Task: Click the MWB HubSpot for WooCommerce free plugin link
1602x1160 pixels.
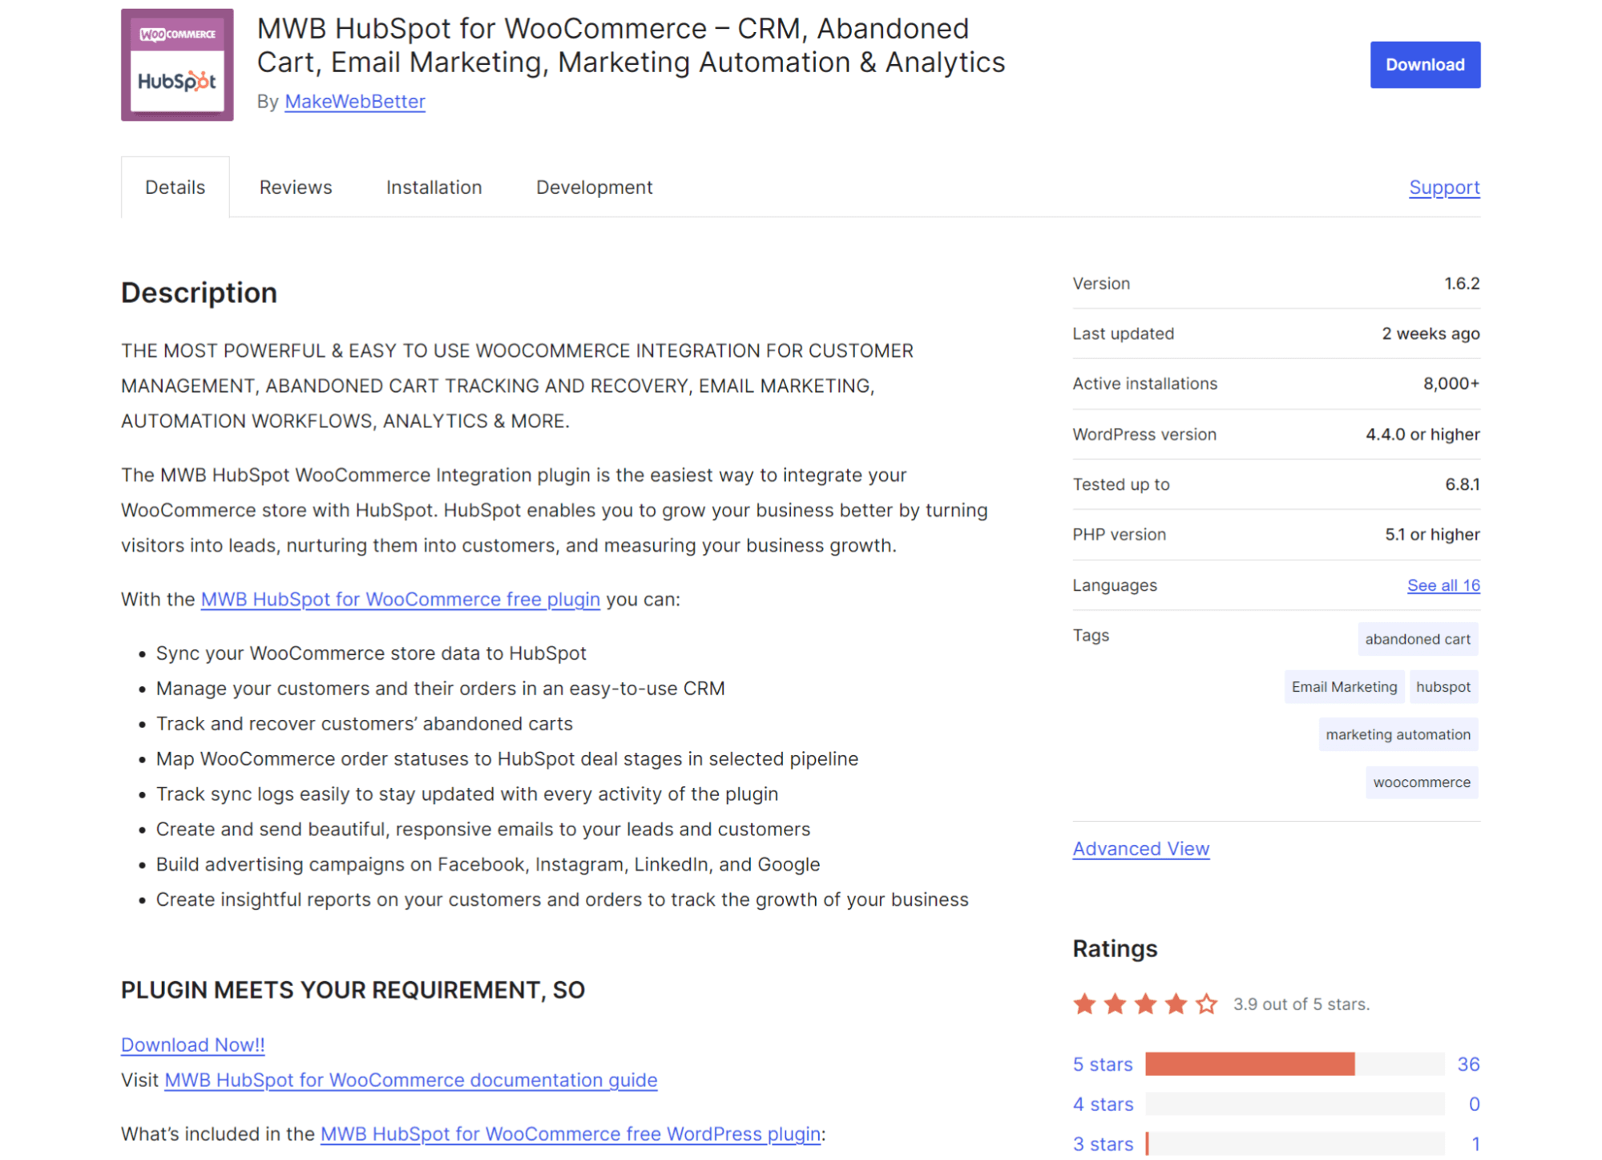Action: tap(400, 600)
